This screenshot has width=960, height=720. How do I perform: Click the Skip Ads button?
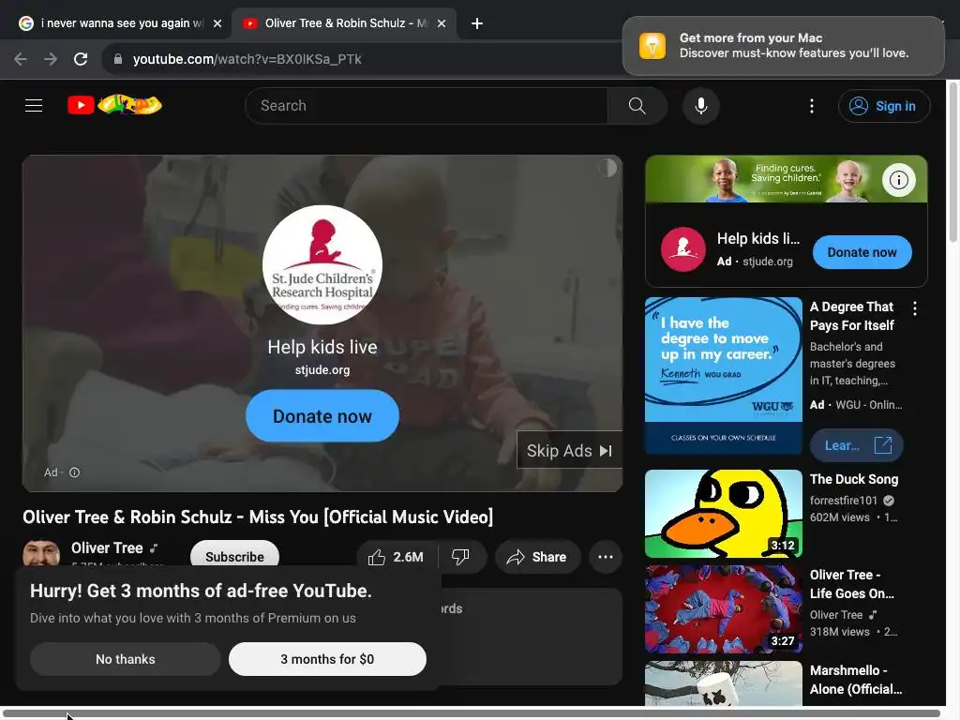(569, 451)
